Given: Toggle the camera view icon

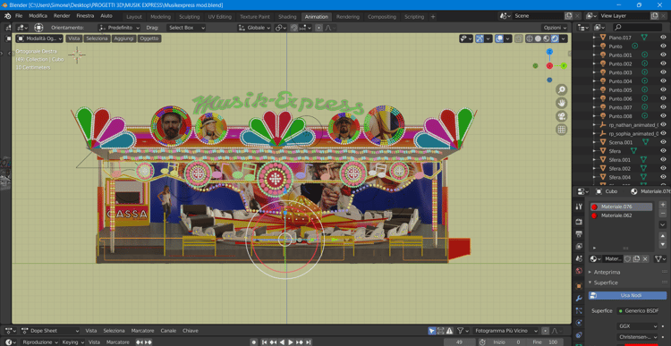Looking at the screenshot, I should click(x=562, y=116).
